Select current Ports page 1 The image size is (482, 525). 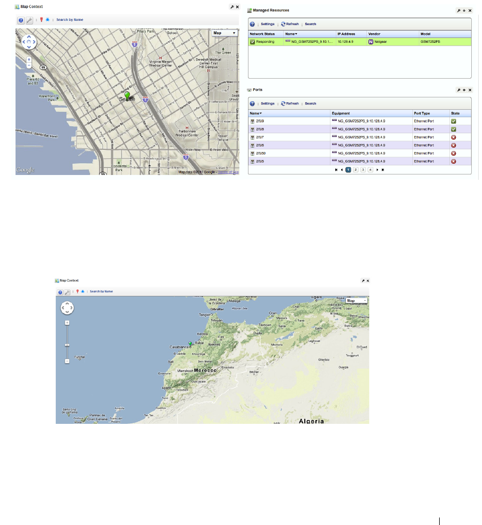348,170
